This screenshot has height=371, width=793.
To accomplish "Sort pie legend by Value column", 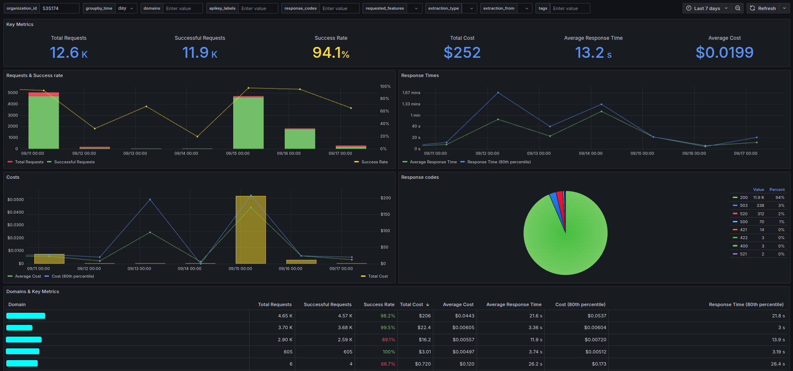I will click(x=758, y=190).
